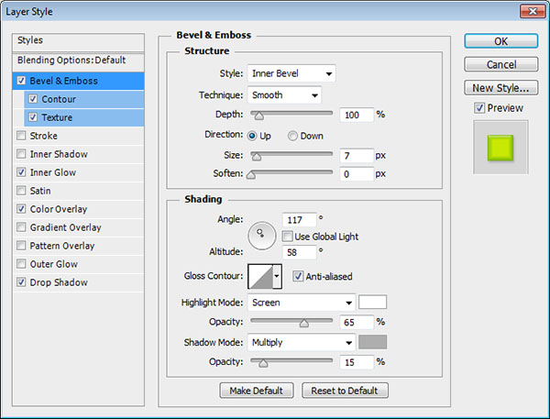The height and width of the screenshot is (419, 550).
Task: Click the Cancel button
Action: point(500,64)
